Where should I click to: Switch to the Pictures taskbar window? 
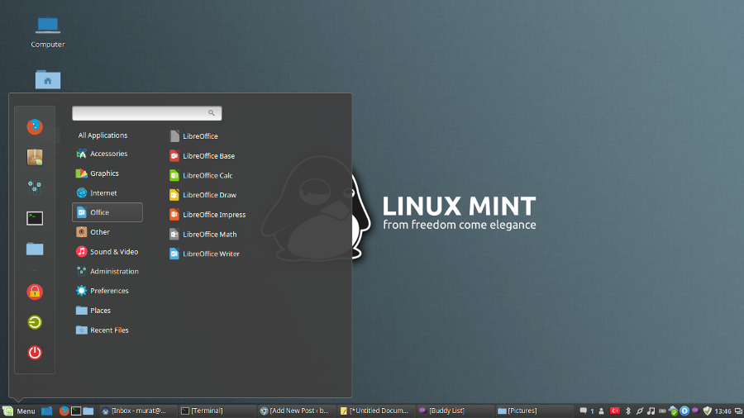pos(534,411)
